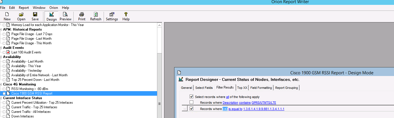394x118 pixels.
Task: Open the Report Grouping tab
Action: (x=286, y=88)
